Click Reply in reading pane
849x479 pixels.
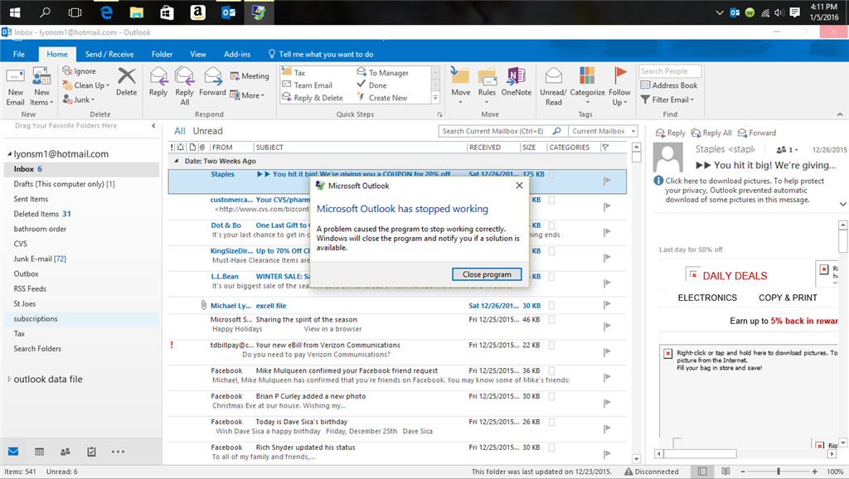pos(670,133)
